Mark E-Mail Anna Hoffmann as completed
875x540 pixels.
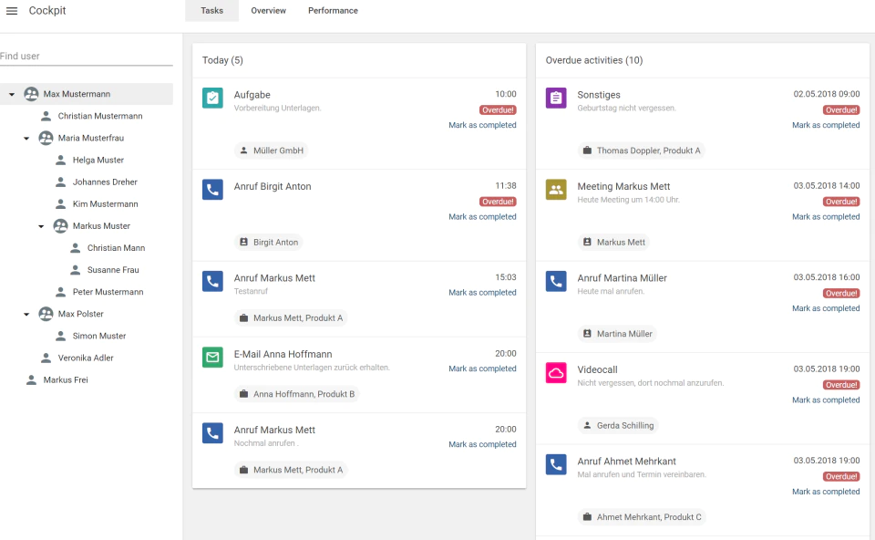483,369
